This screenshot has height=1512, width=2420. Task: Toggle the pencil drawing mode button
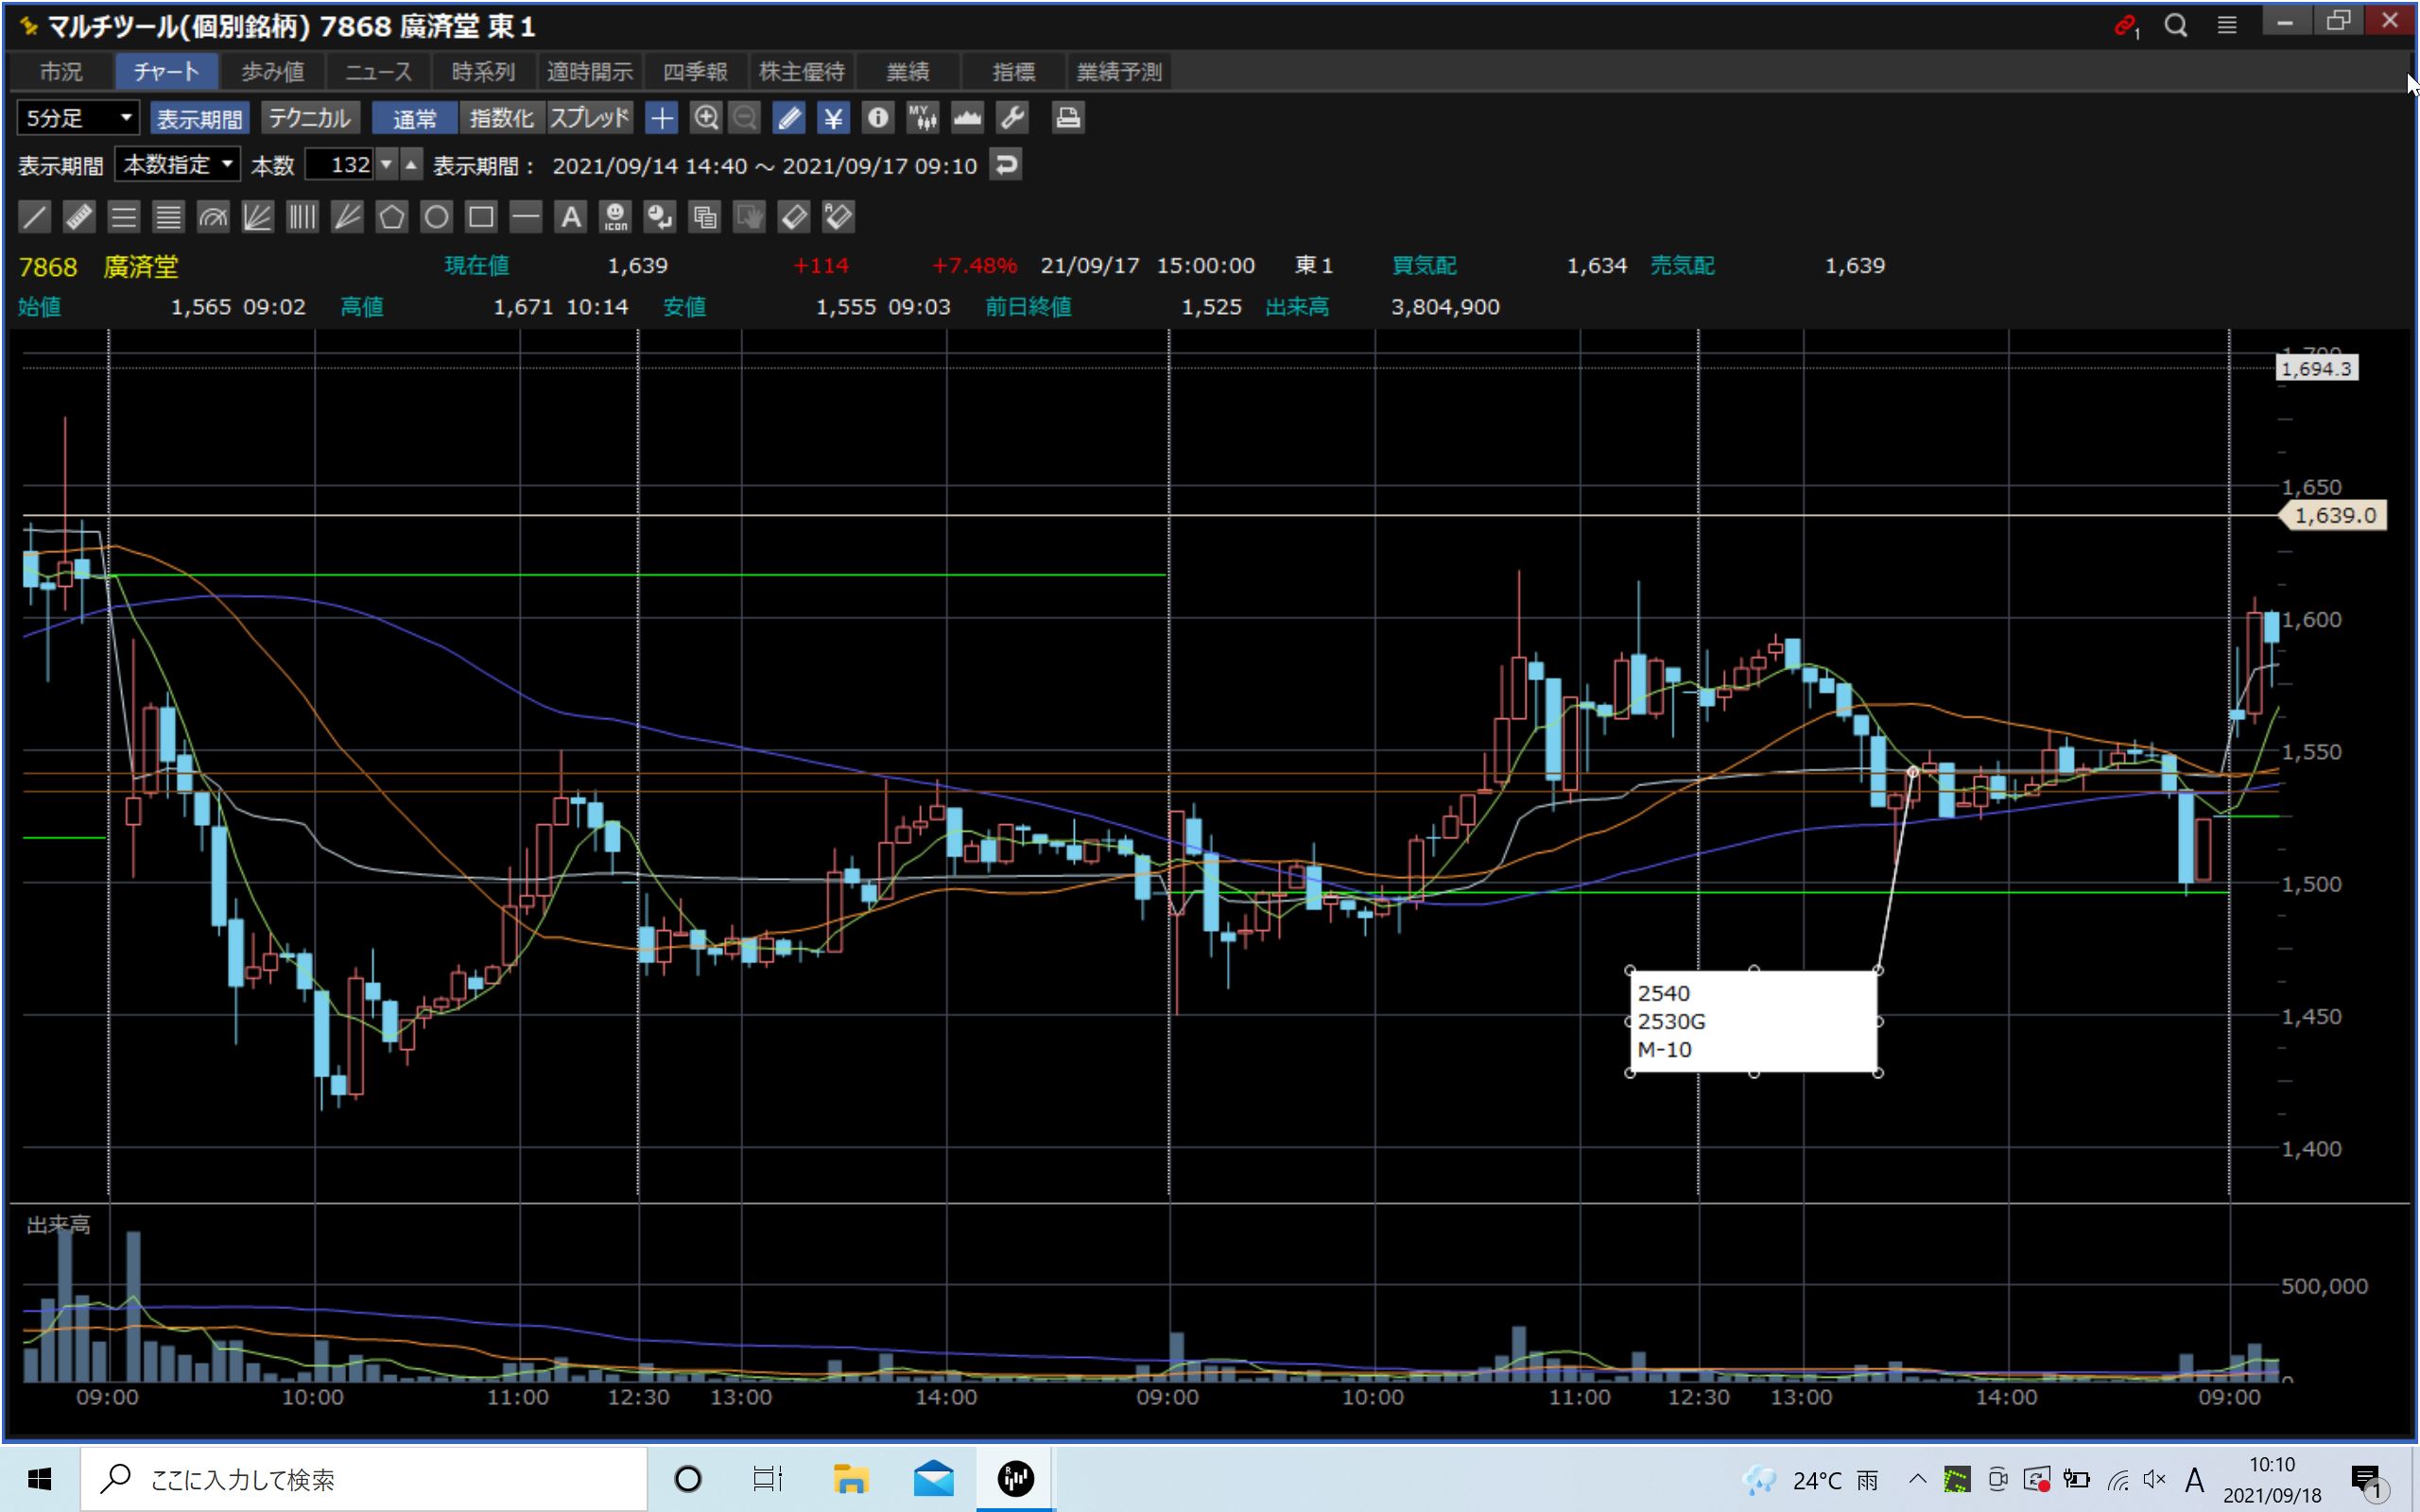pyautogui.click(x=788, y=118)
